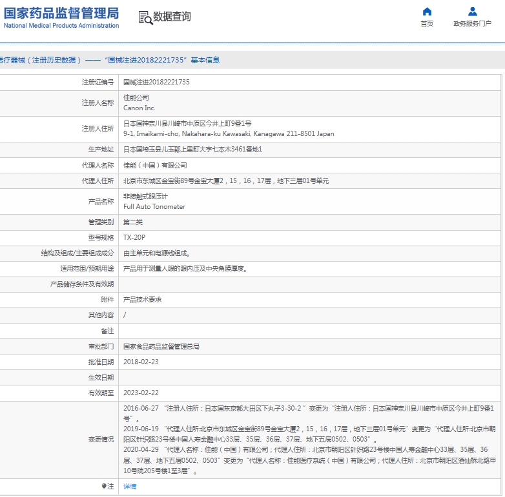Click the 产品技术要求 attachment entry
This screenshot has height=497, width=505.
(142, 300)
